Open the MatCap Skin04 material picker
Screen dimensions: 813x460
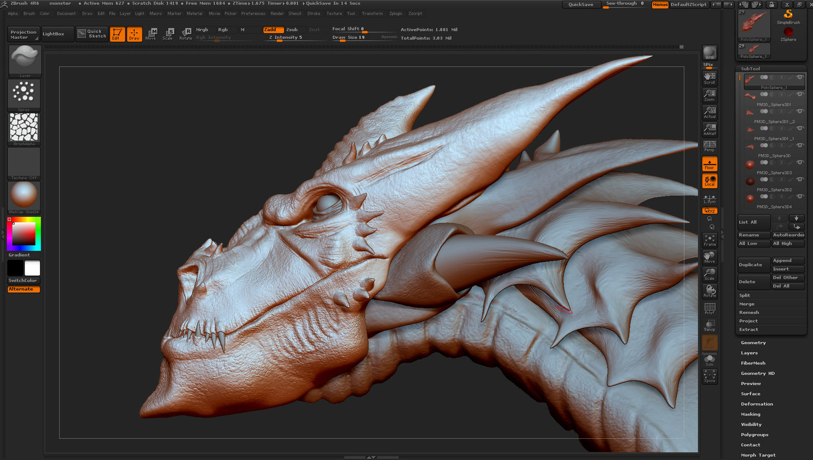pos(24,197)
